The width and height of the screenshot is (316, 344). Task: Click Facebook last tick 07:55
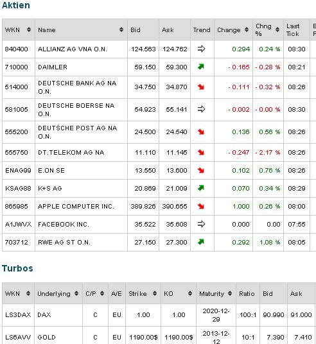(x=297, y=224)
